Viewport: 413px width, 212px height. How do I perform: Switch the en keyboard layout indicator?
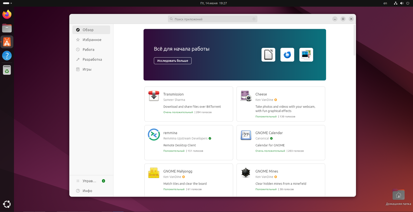(385, 3)
